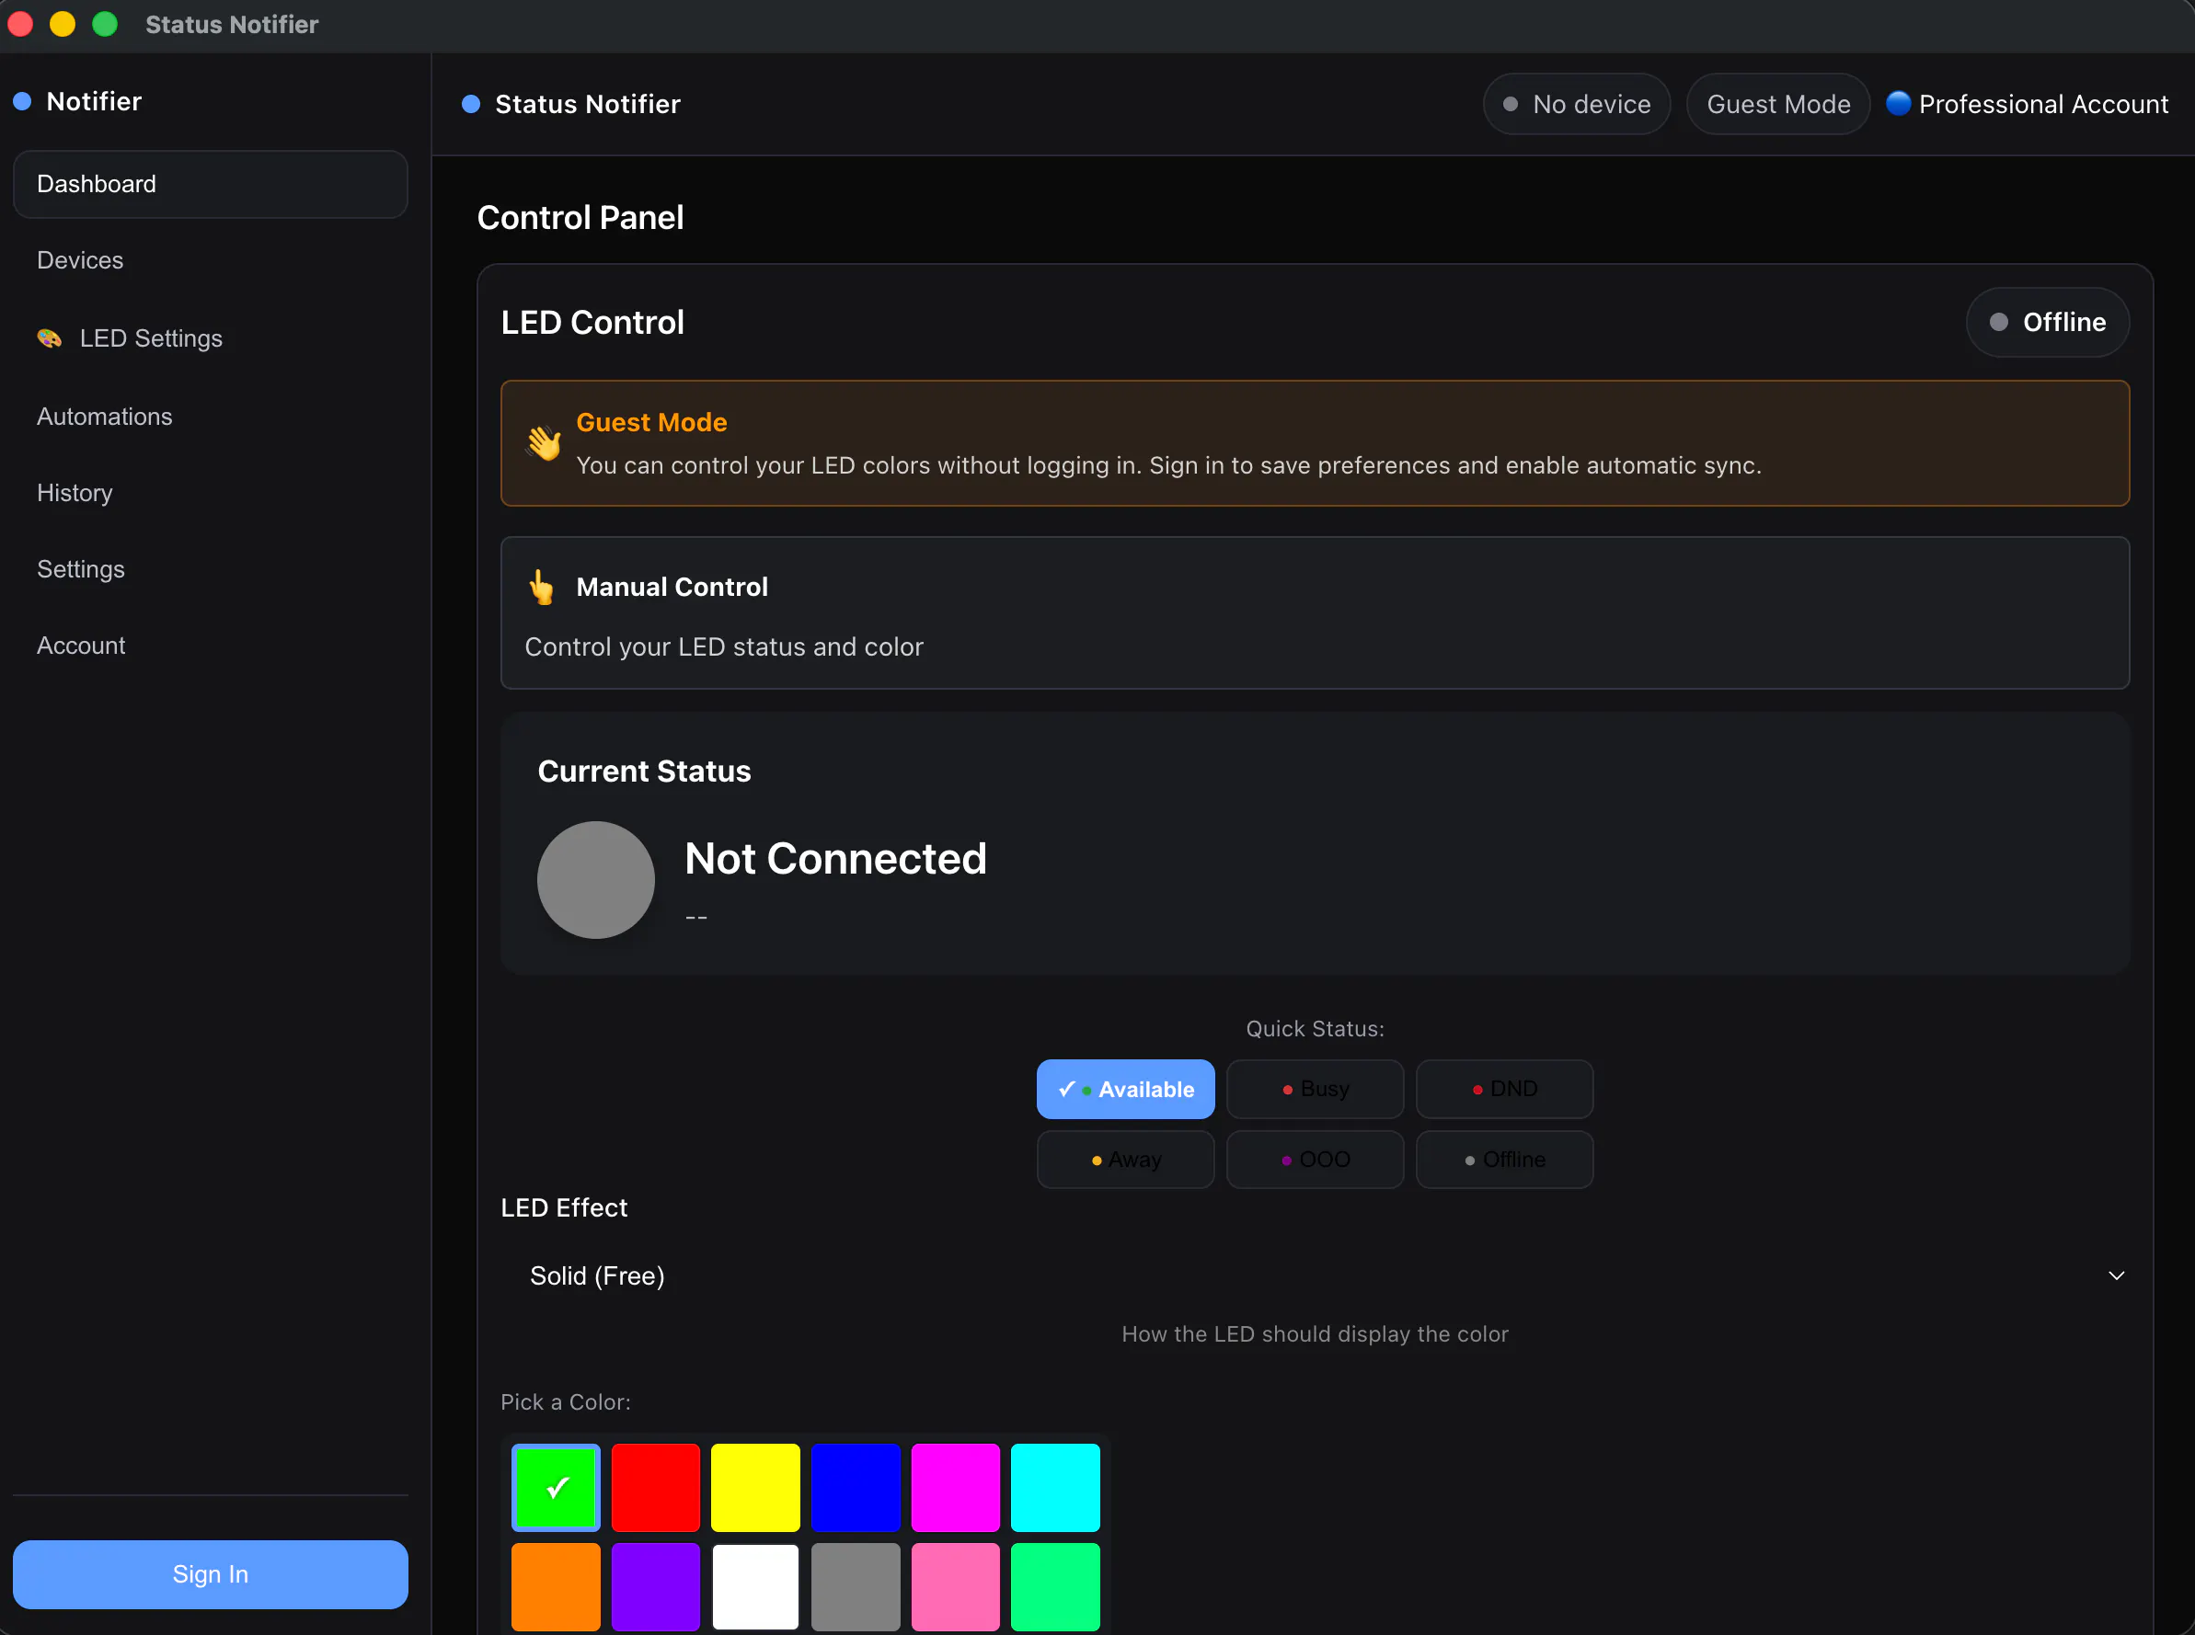2195x1635 pixels.
Task: Pick the blue color swatch
Action: [x=856, y=1487]
